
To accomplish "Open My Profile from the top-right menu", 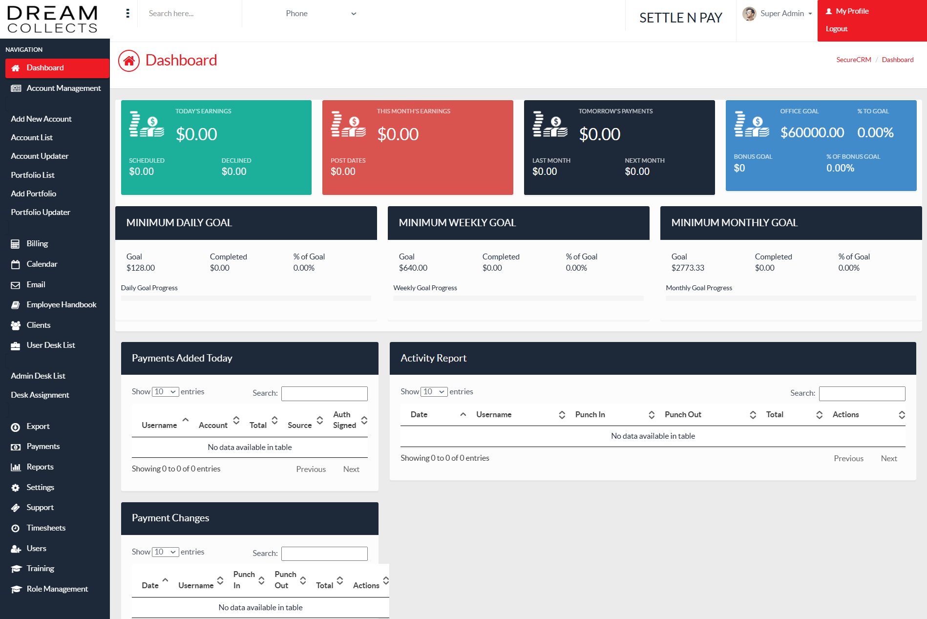I will point(852,11).
